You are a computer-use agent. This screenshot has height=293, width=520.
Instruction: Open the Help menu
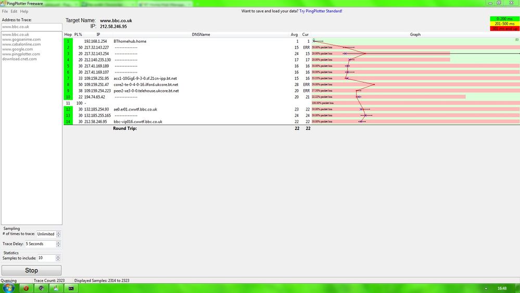(x=24, y=11)
